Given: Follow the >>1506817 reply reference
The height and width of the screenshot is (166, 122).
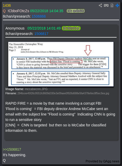Looking at the screenshot, I should pos(12,149).
